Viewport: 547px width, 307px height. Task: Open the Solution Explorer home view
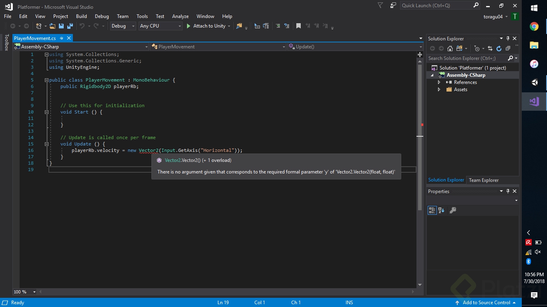450,49
